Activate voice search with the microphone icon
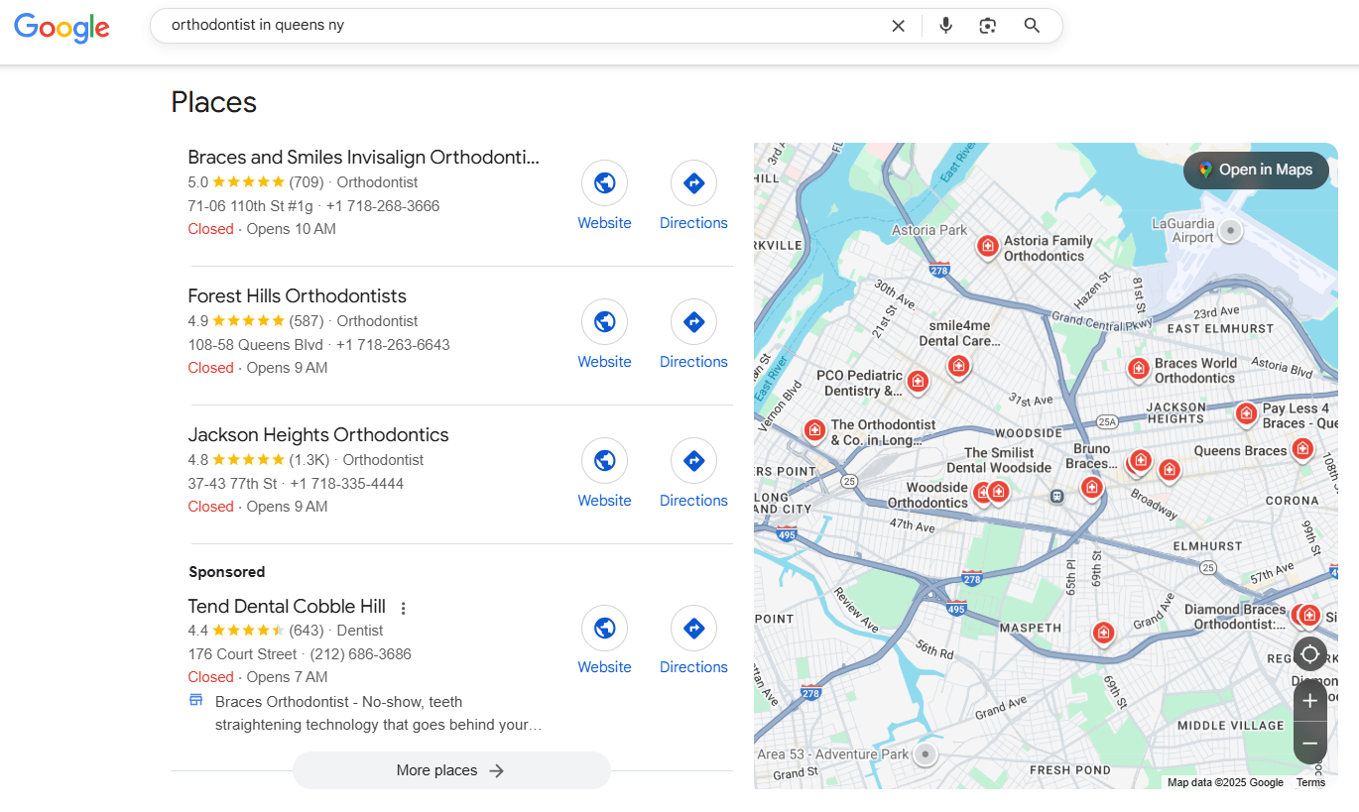1359x812 pixels. 945,25
